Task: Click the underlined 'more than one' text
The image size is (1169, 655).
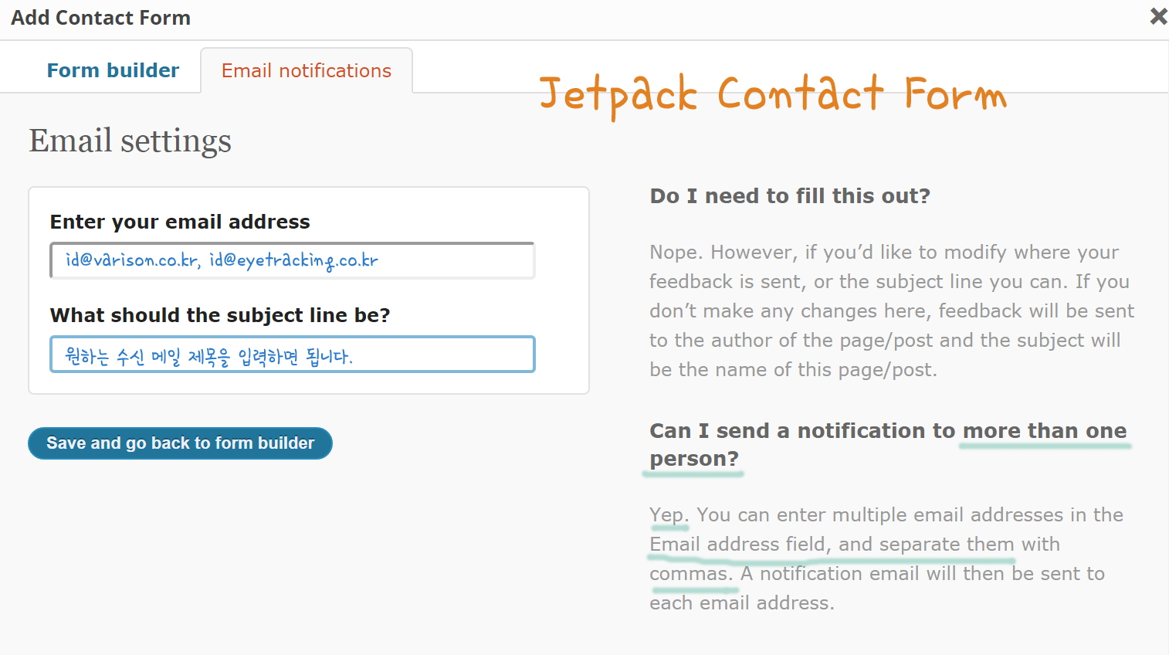Action: tap(1045, 431)
